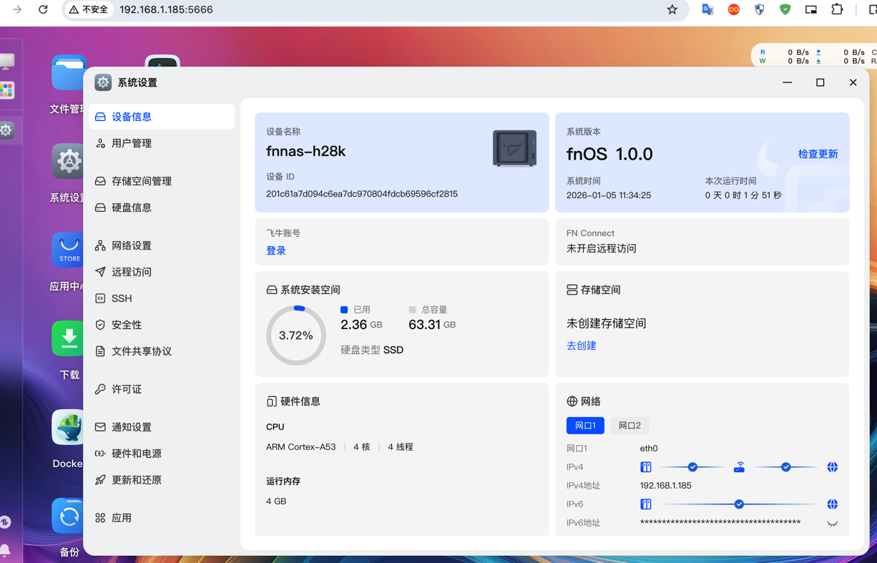Switch to the 网口2 tab
877x563 pixels.
629,426
